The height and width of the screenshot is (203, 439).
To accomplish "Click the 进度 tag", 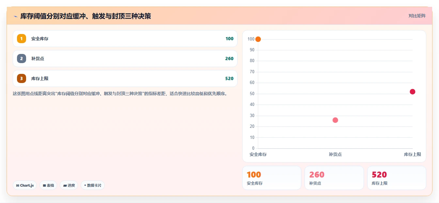I will pos(69,185).
